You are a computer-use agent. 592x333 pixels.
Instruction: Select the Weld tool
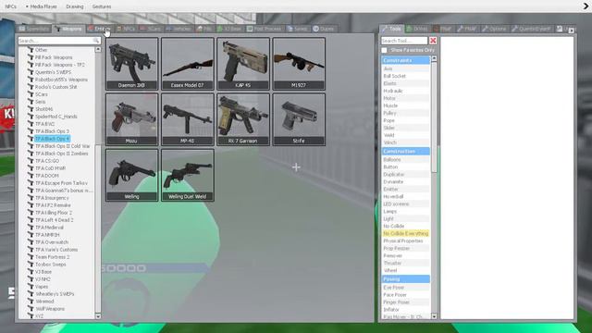(405, 135)
